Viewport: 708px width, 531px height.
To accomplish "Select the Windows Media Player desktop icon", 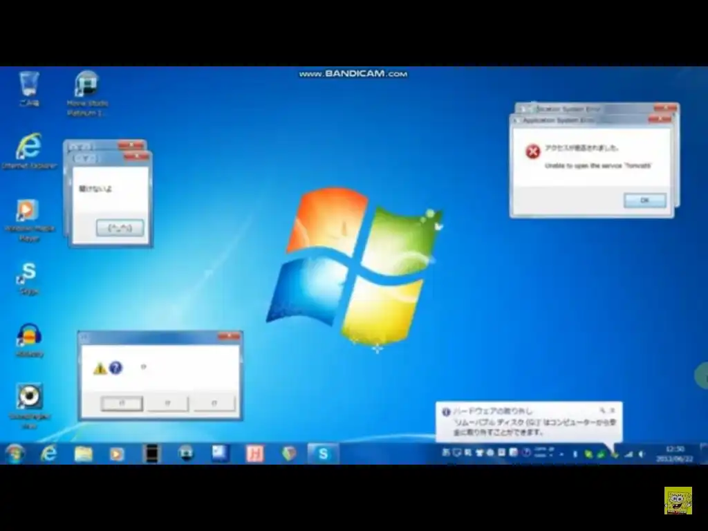I will (29, 219).
